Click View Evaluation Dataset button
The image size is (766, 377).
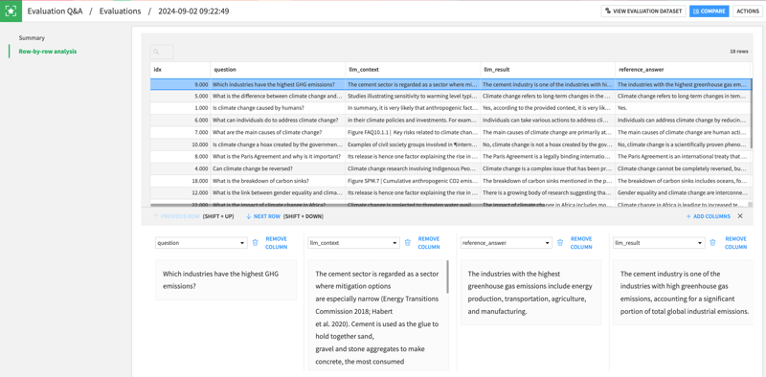[x=643, y=11]
